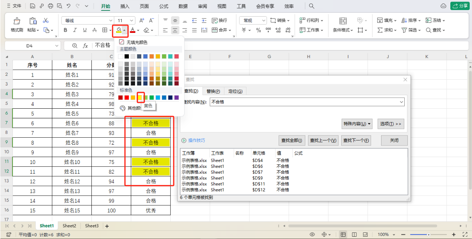This screenshot has height=239, width=472.
Task: Open the Find What (查找内容) history dropdown arrow
Action: coord(401,102)
